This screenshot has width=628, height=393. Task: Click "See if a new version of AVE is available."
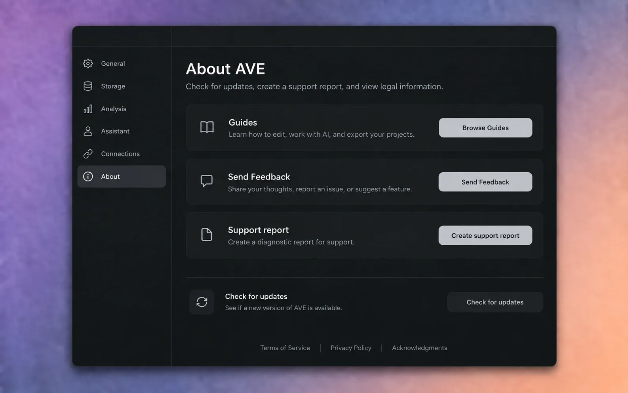point(284,308)
